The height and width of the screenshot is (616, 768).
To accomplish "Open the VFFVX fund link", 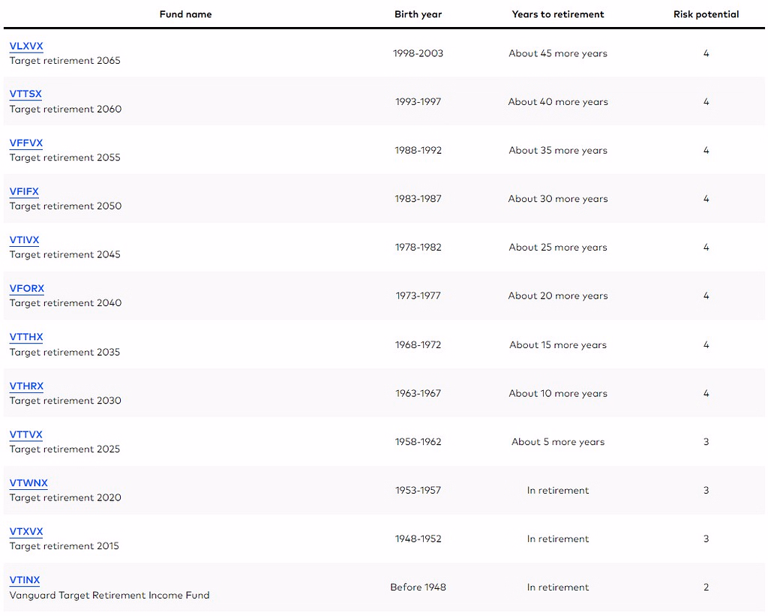I will pos(26,143).
